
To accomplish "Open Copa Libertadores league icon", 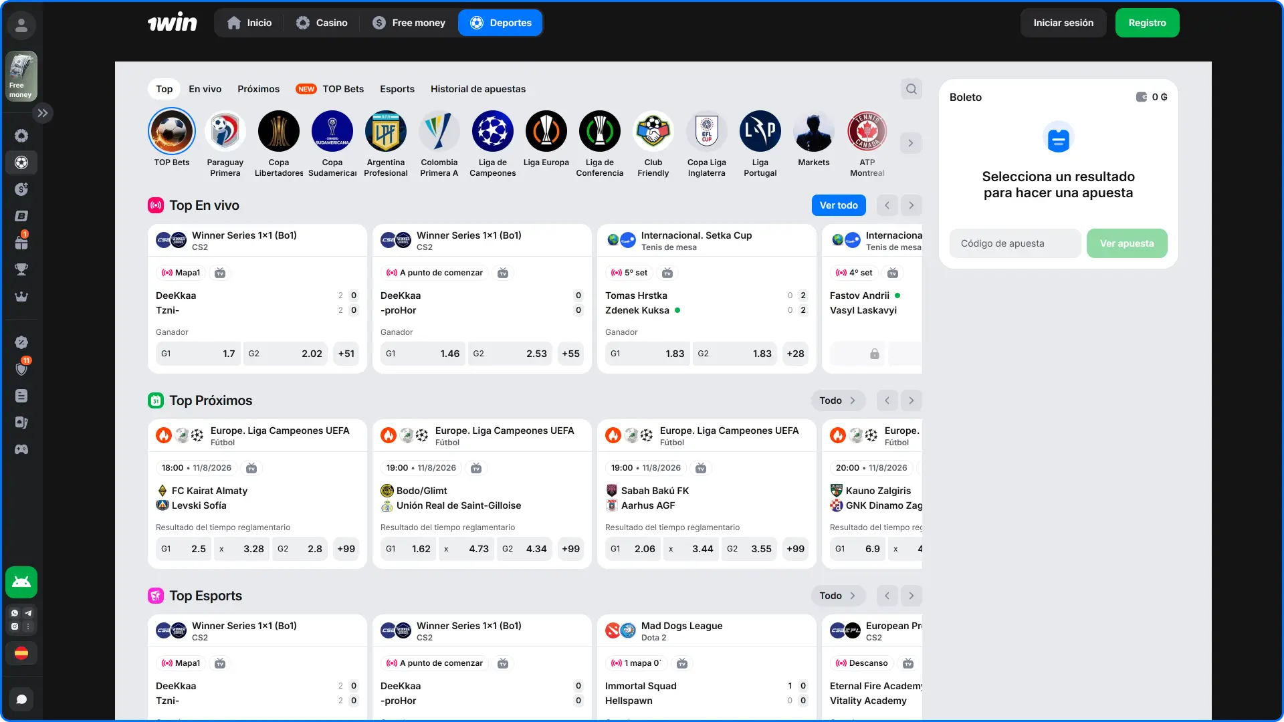I will [x=279, y=131].
